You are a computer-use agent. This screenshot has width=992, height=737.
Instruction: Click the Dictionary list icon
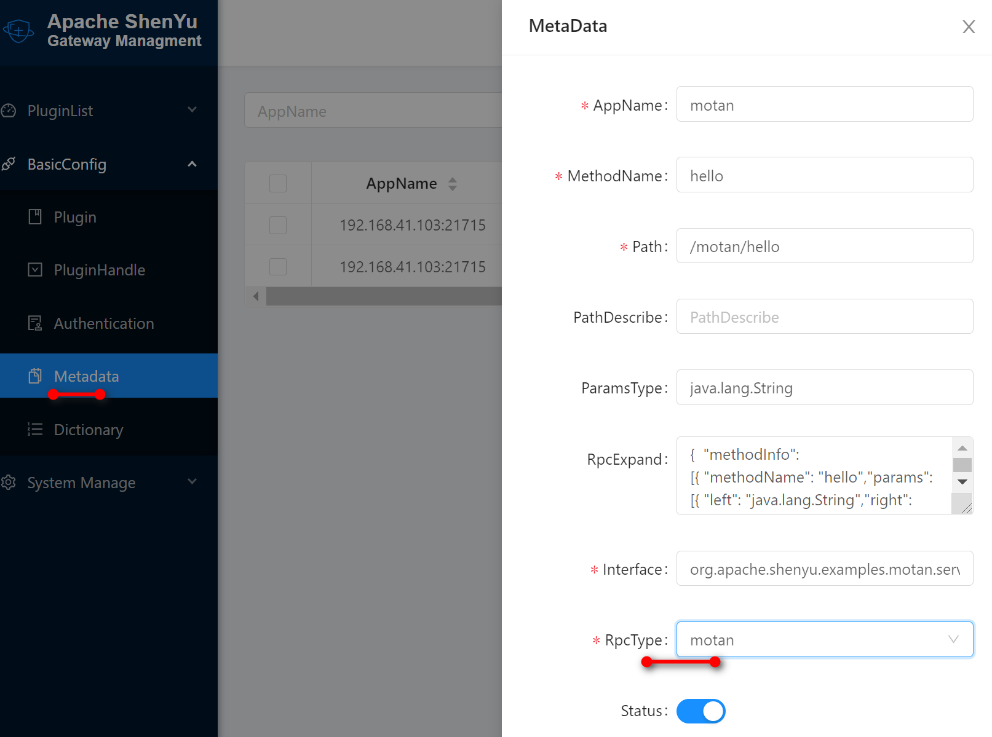click(35, 429)
